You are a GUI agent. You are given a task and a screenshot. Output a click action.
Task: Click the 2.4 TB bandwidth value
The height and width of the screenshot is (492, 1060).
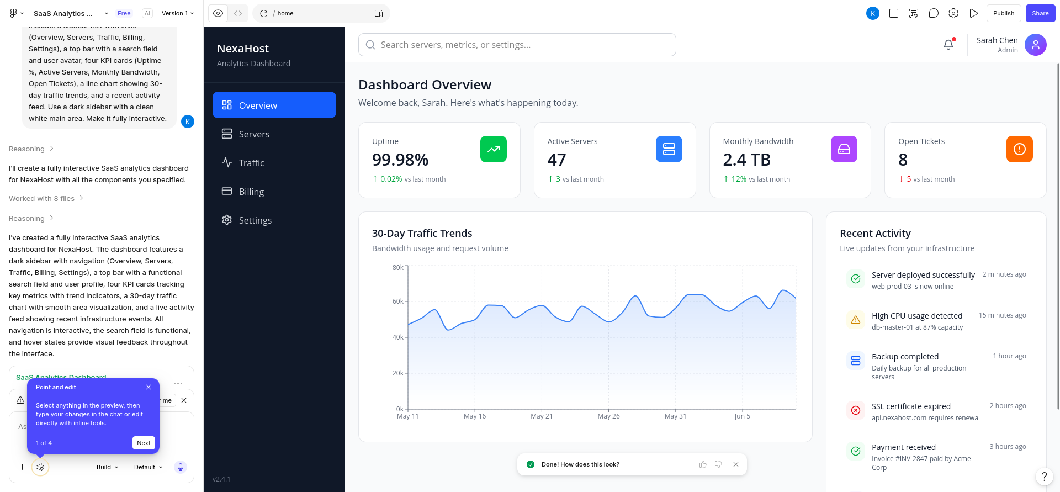tap(746, 160)
